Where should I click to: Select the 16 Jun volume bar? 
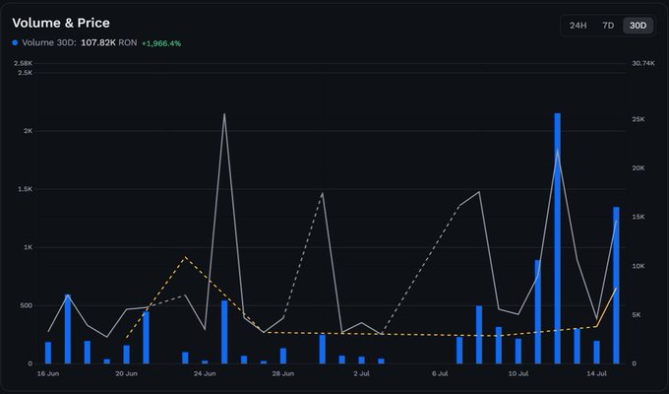(48, 353)
